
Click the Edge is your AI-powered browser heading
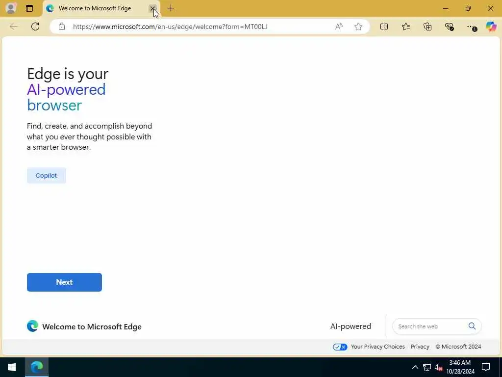68,89
